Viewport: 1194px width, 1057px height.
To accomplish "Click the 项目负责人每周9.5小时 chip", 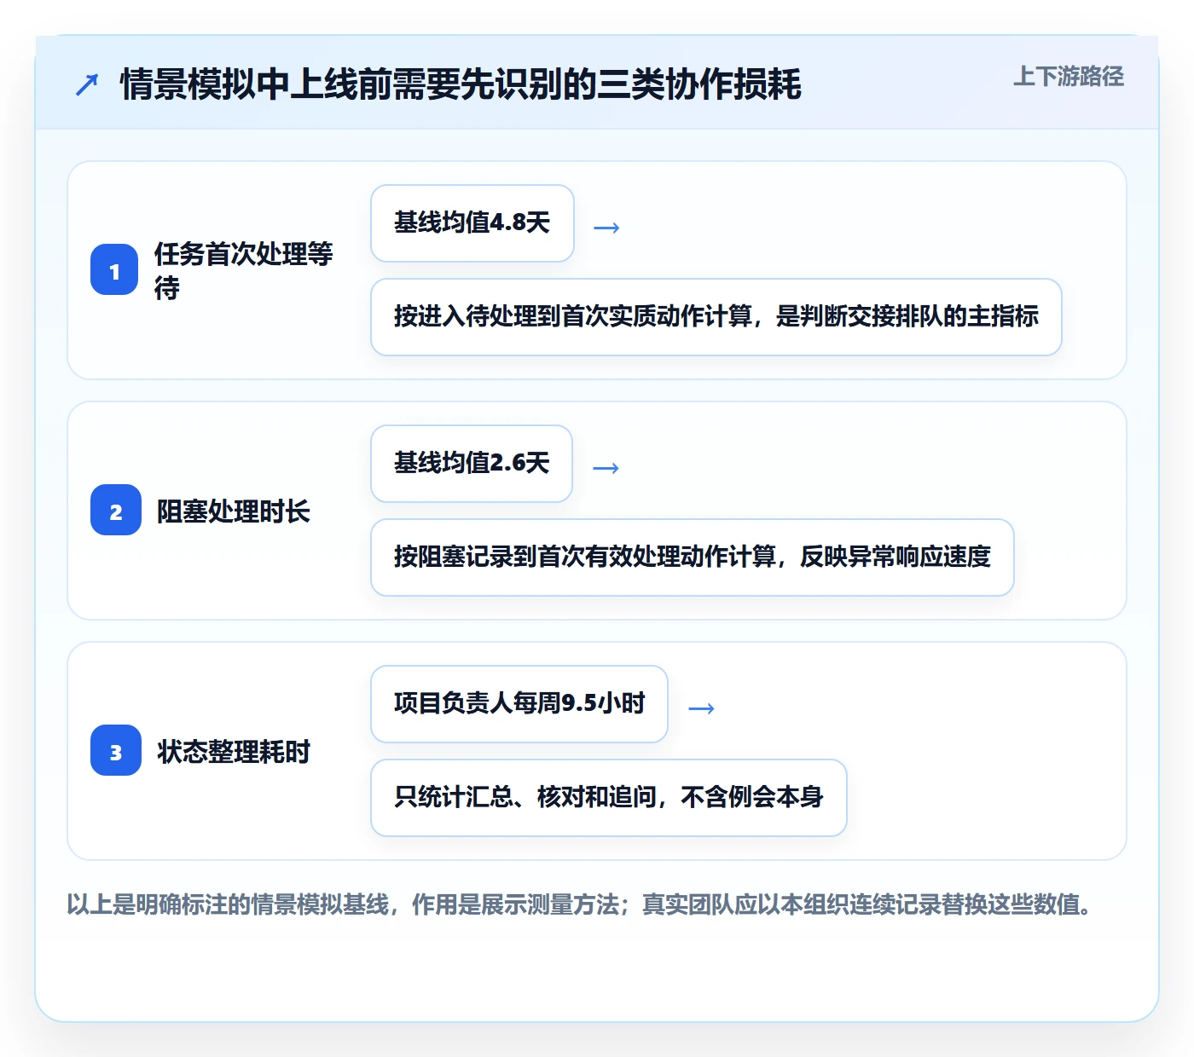I will [x=519, y=704].
